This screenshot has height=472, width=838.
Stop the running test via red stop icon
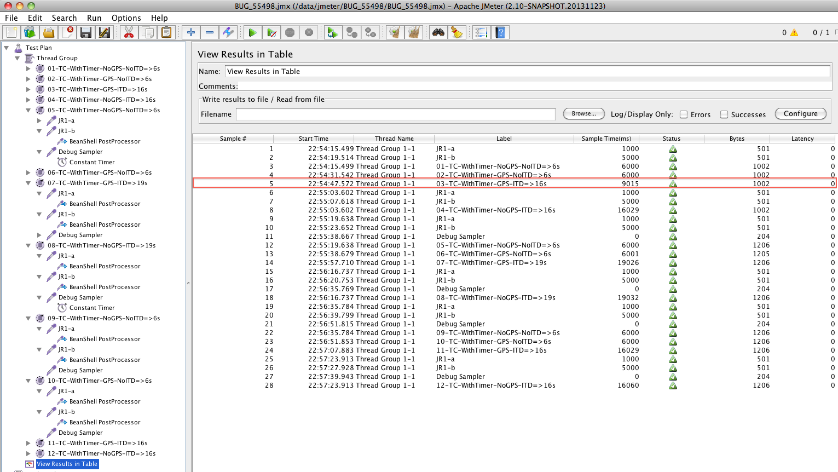click(x=290, y=32)
